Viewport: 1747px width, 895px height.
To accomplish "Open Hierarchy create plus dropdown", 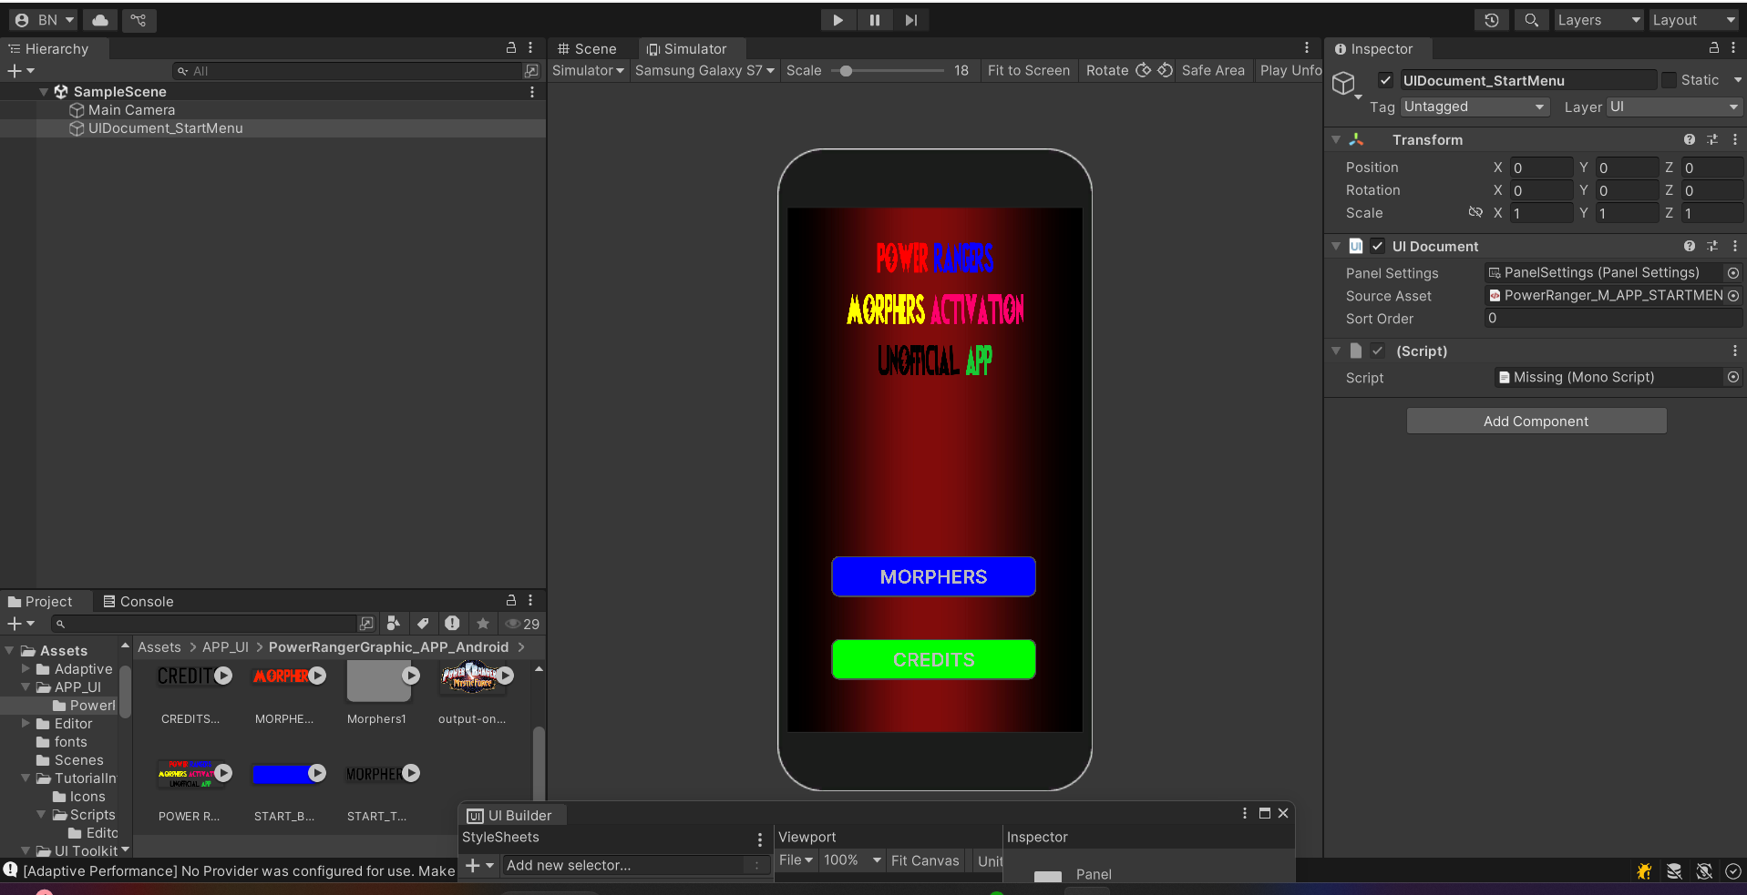I will (x=21, y=71).
